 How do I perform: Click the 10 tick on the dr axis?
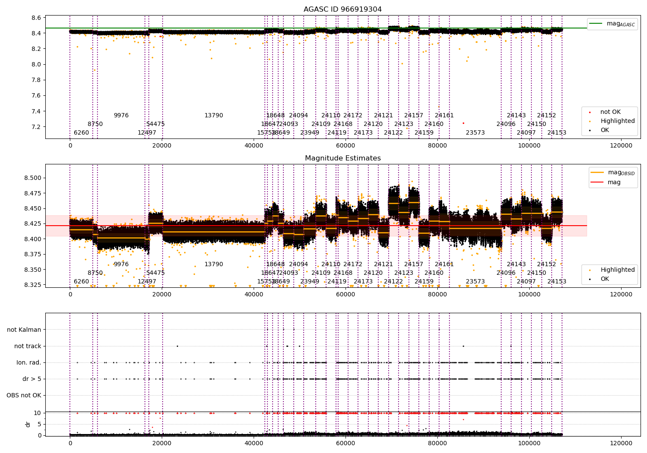tap(38, 413)
